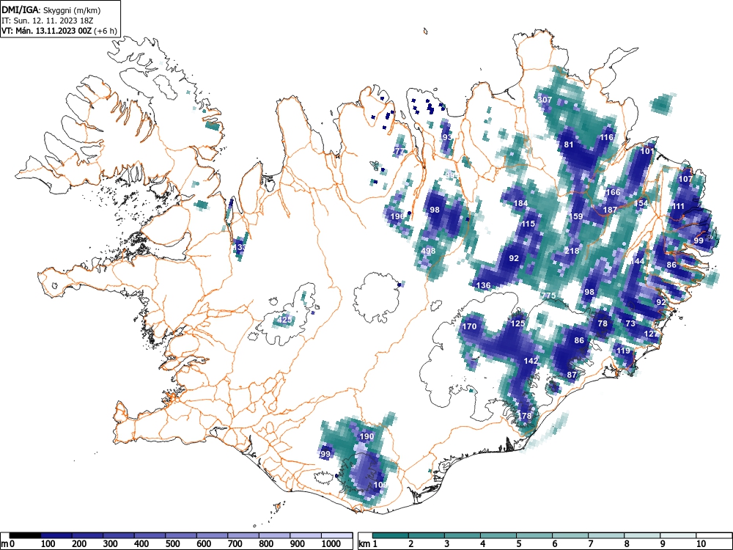Click the map label 184

[520, 203]
